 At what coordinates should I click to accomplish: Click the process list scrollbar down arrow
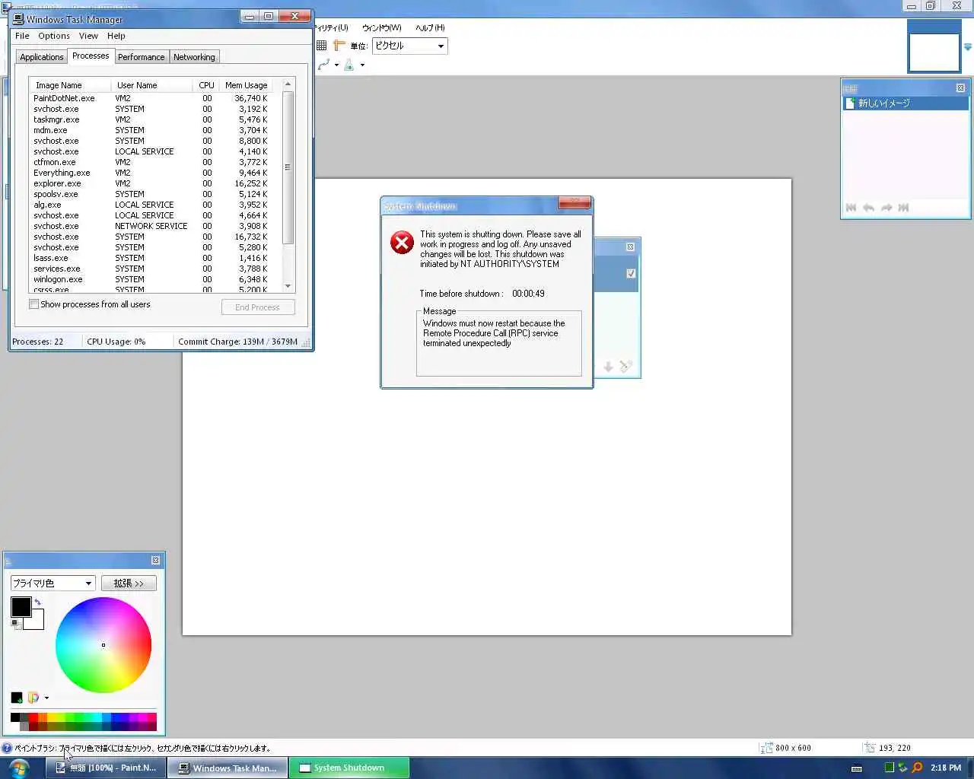point(288,286)
